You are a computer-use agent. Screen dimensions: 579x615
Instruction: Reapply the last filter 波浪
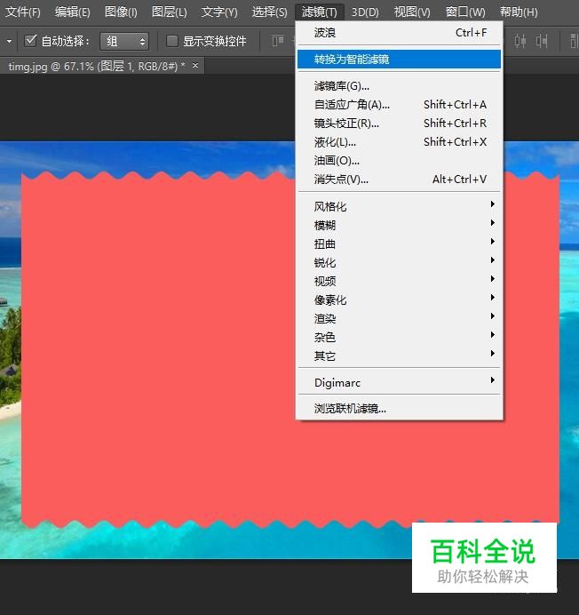[x=400, y=33]
